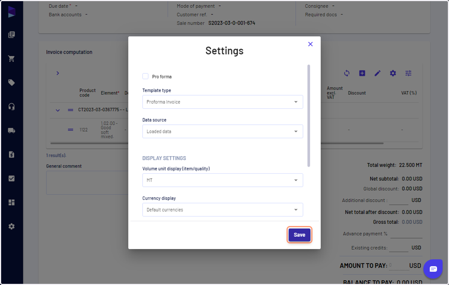Toggle the Pro forma checkbox
This screenshot has height=285, width=449.
[x=146, y=76]
